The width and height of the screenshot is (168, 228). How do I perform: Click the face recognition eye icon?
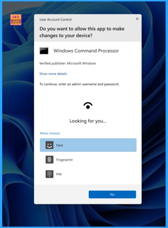88,105
